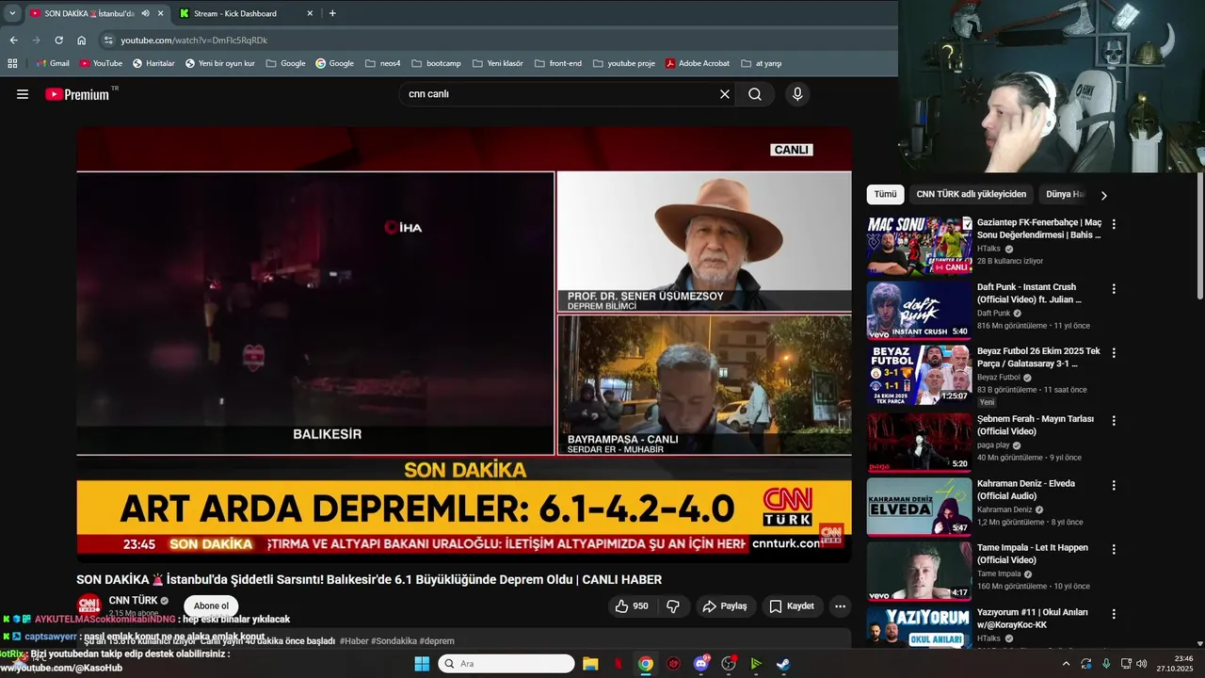Open a new browser tab
Screen dimensions: 1205x678
[x=332, y=13]
